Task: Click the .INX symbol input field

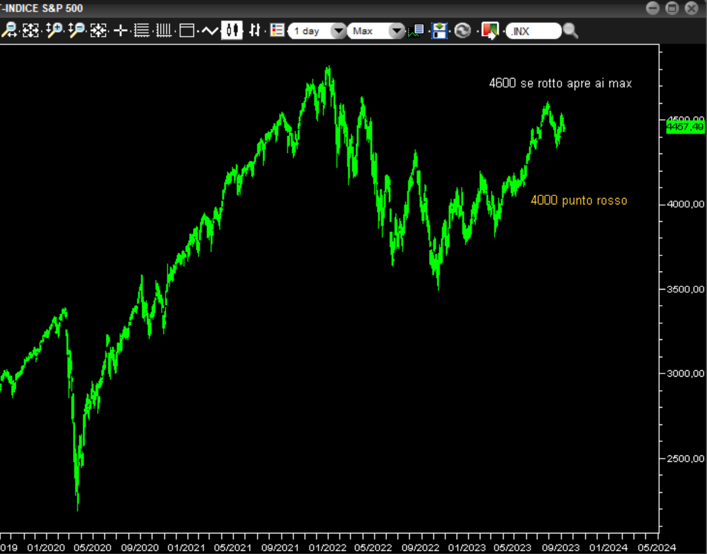Action: tap(533, 31)
